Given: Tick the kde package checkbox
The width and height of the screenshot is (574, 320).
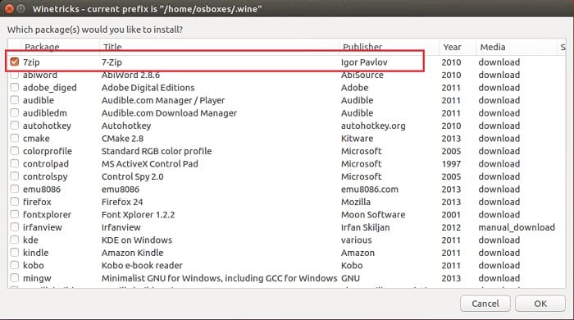Looking at the screenshot, I should click(14, 240).
